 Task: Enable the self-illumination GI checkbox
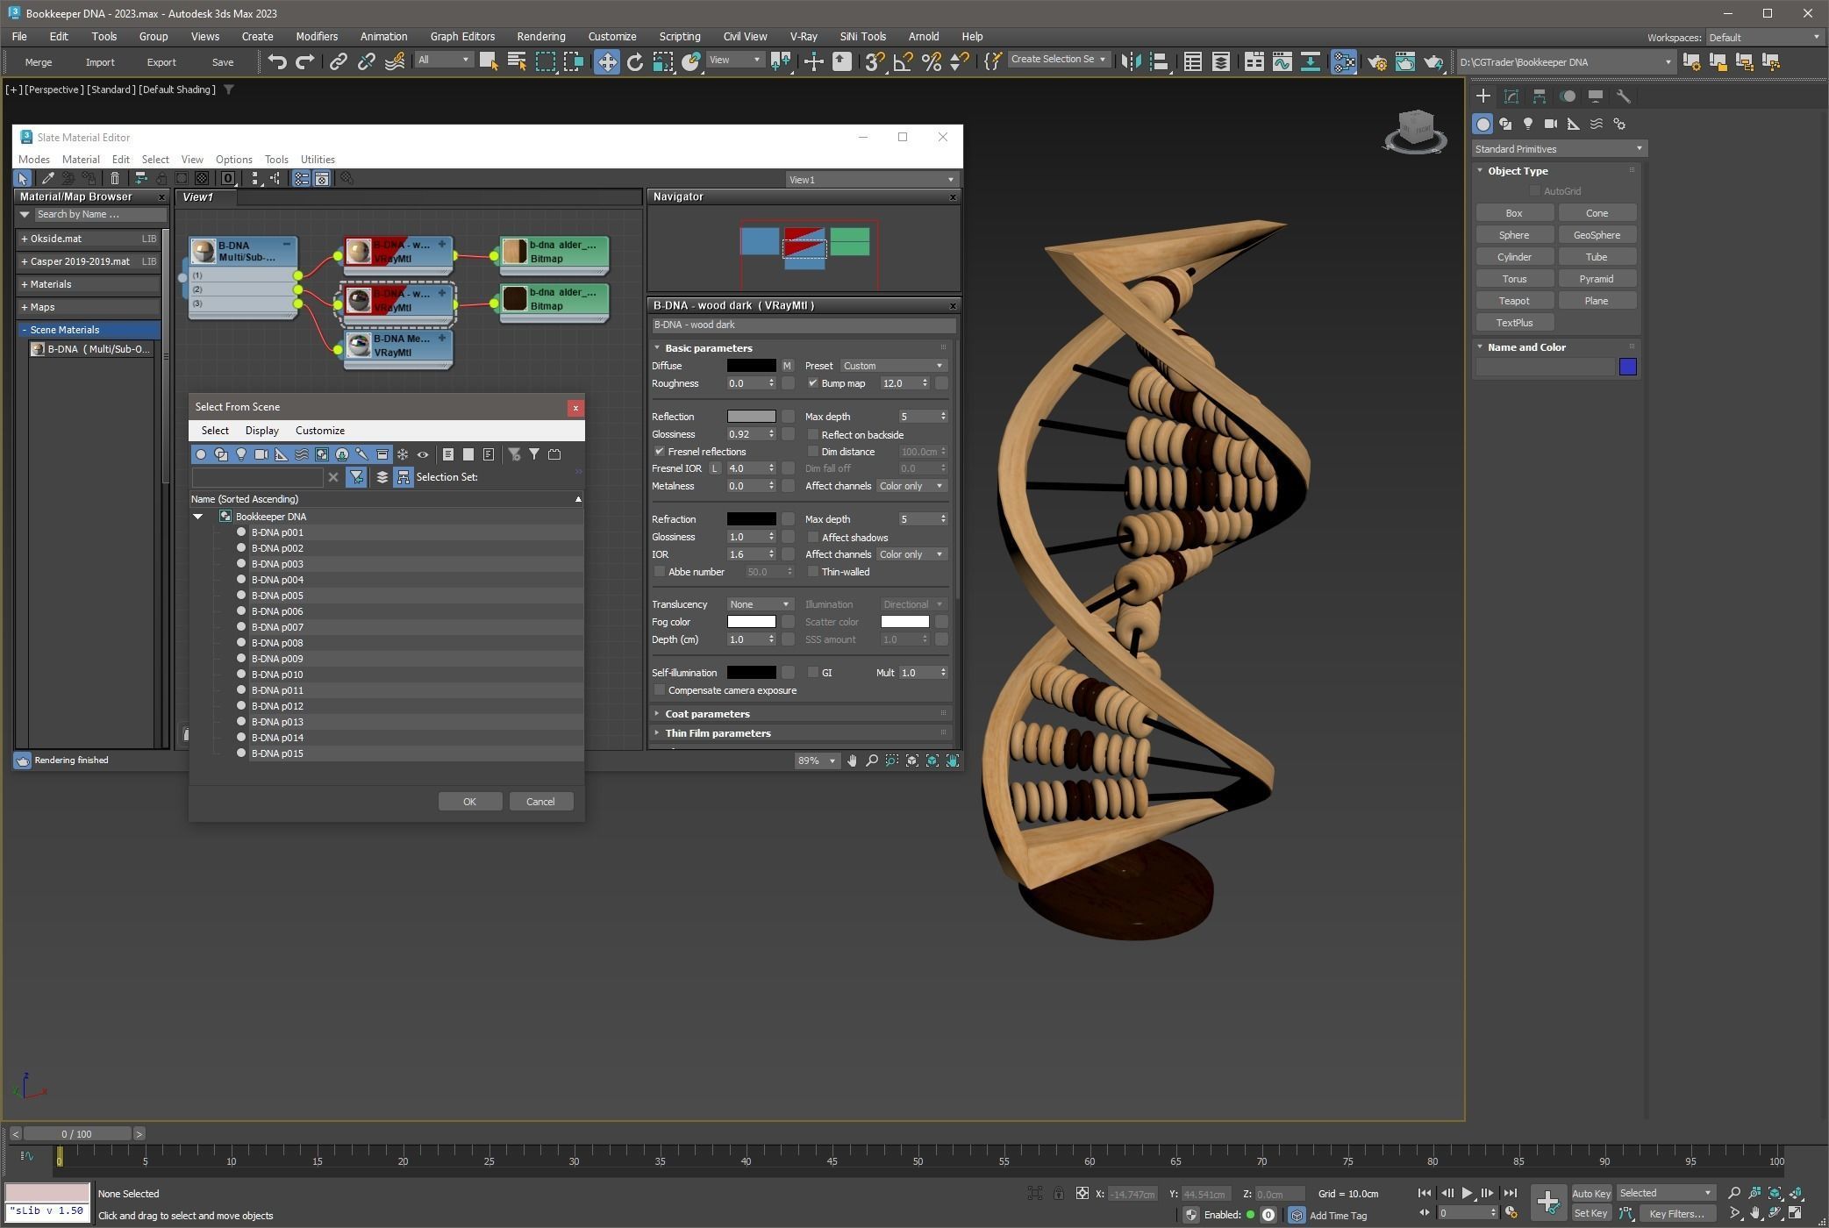point(812,673)
